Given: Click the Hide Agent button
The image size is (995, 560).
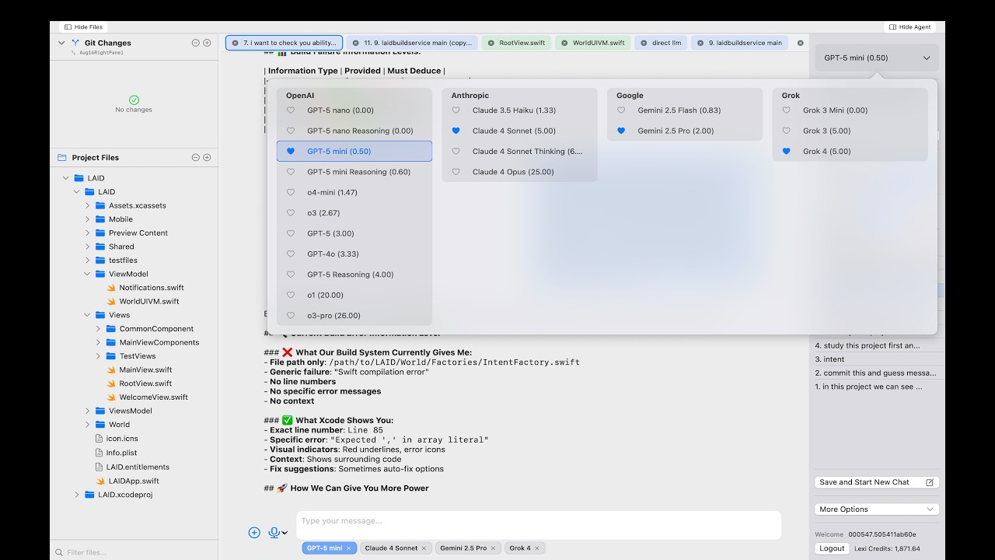Looking at the screenshot, I should tap(909, 27).
